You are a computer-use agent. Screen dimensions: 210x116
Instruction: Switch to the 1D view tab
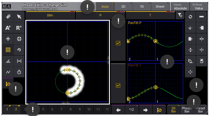tap(142, 6)
